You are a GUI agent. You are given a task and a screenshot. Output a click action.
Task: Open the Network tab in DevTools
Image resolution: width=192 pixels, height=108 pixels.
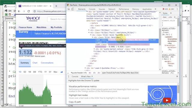[x=112, y=9]
